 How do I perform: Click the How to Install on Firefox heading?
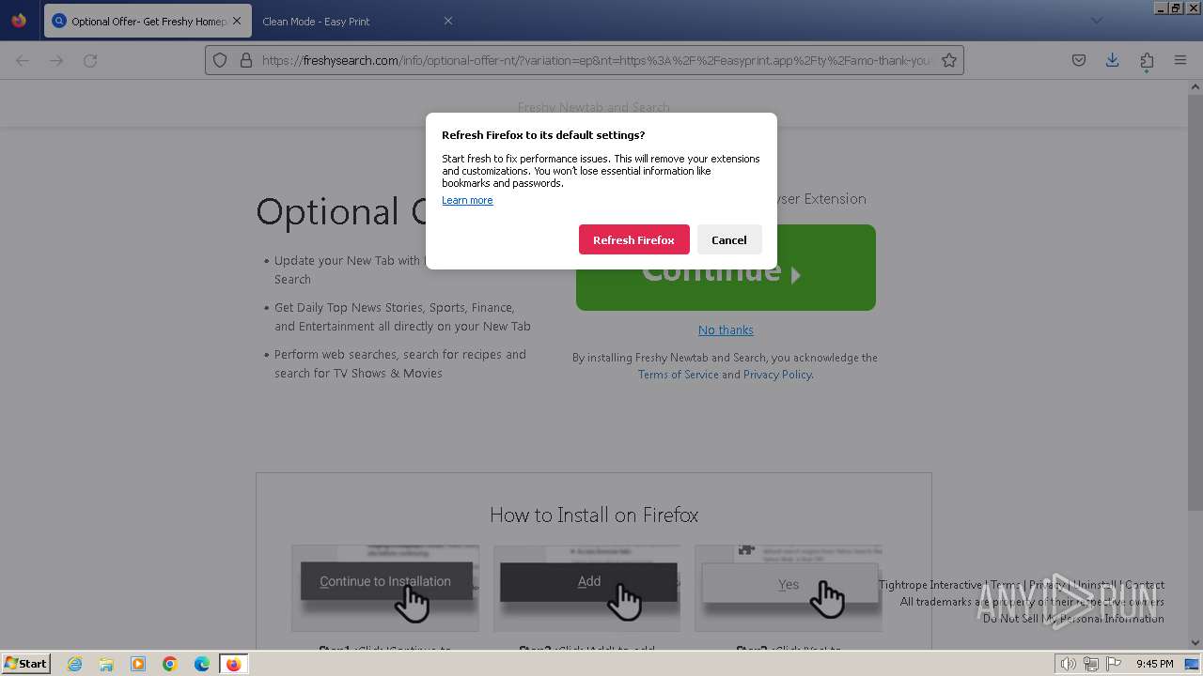tap(594, 515)
